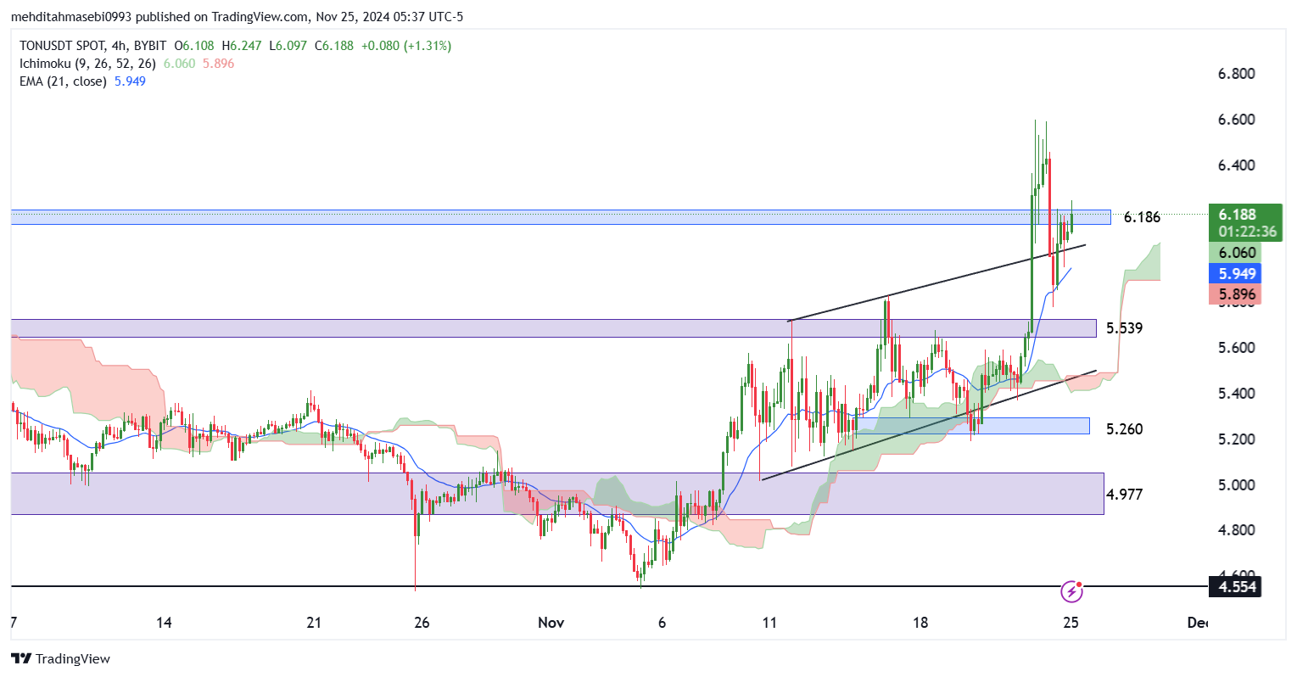Image resolution: width=1297 pixels, height=677 pixels.
Task: Click the Ichimoku value 6.060 in legend
Action: [179, 64]
